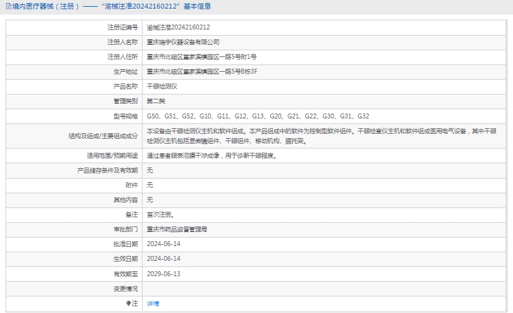Click product name value 干眼检测仪
513x313 pixels.
(162, 87)
